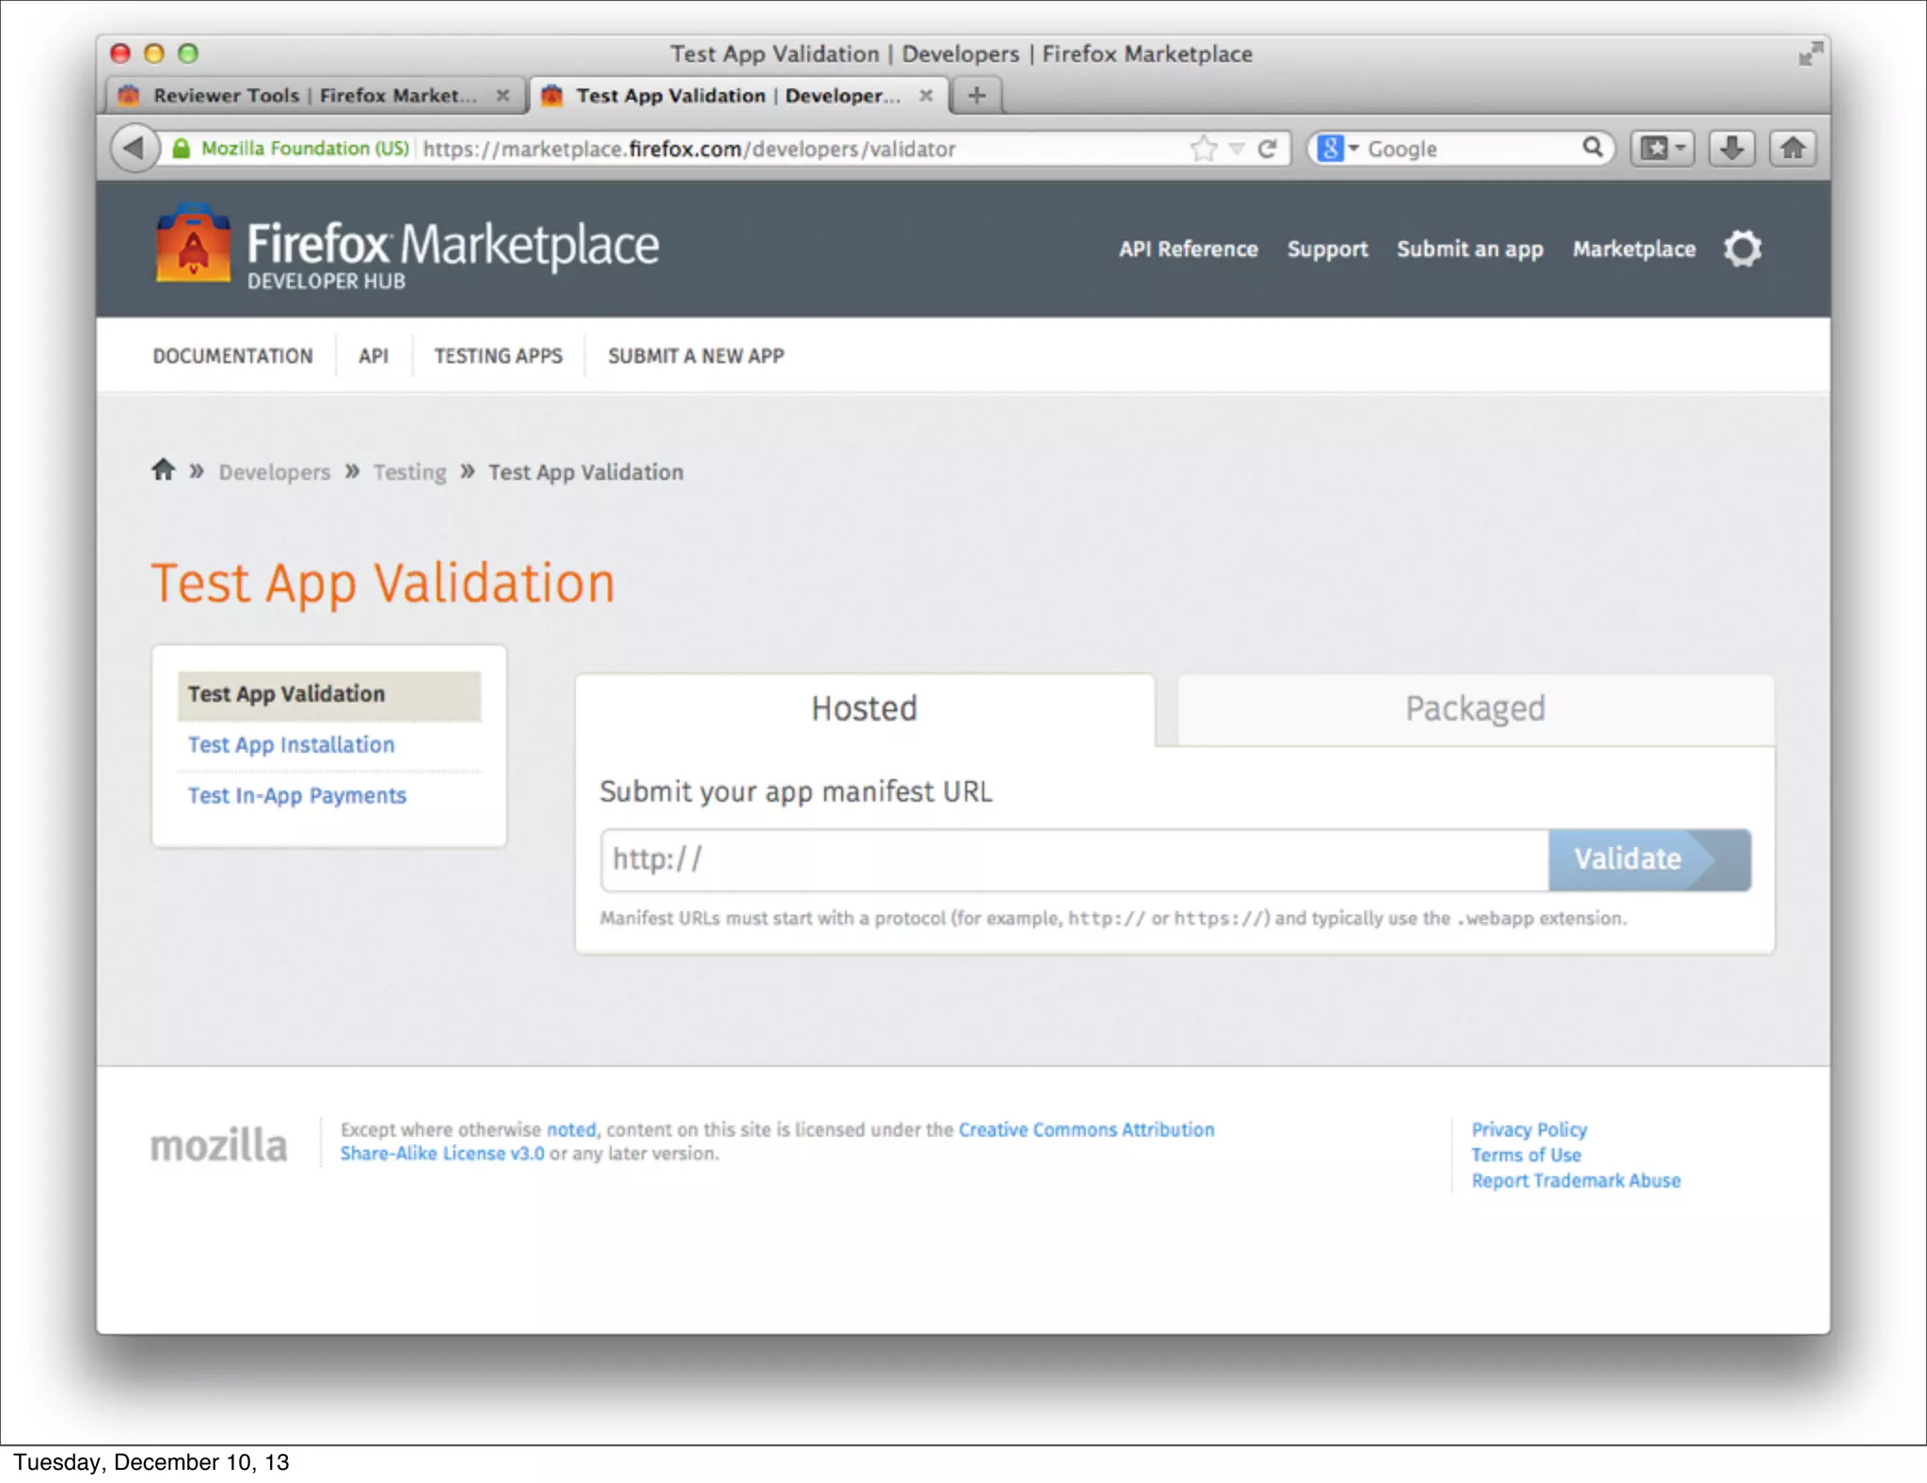
Task: Click the browser back arrow button
Action: 134,148
